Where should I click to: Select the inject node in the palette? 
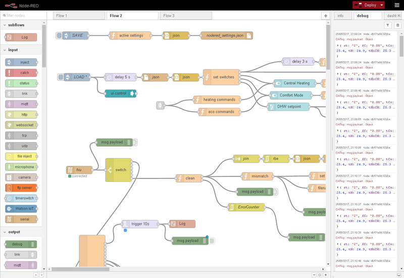coord(21,62)
